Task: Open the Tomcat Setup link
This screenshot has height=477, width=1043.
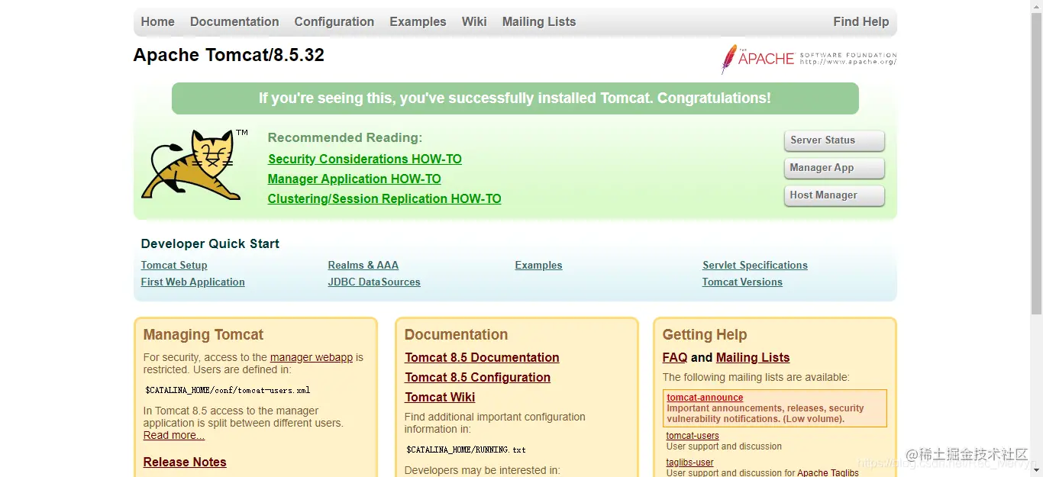Action: coord(174,265)
